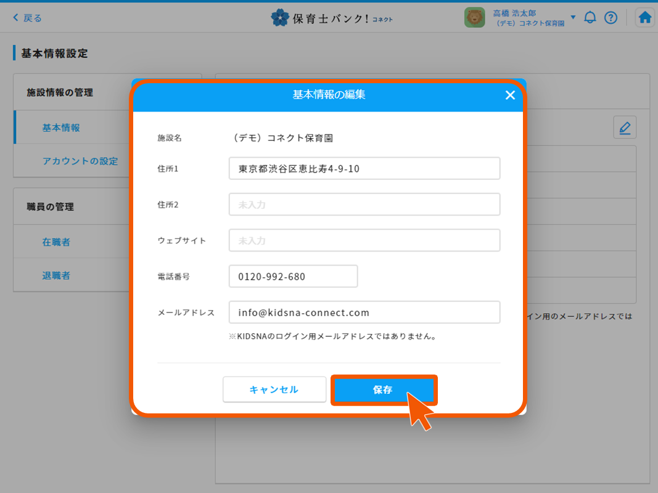Image resolution: width=658 pixels, height=493 pixels.
Task: Click the lion user avatar
Action: coord(474,17)
